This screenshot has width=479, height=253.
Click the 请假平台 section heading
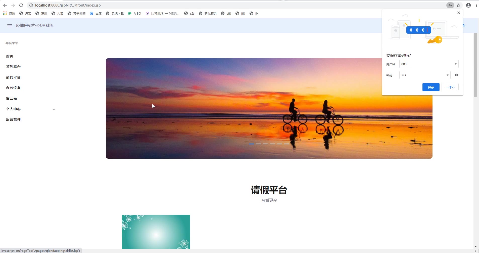tap(269, 190)
